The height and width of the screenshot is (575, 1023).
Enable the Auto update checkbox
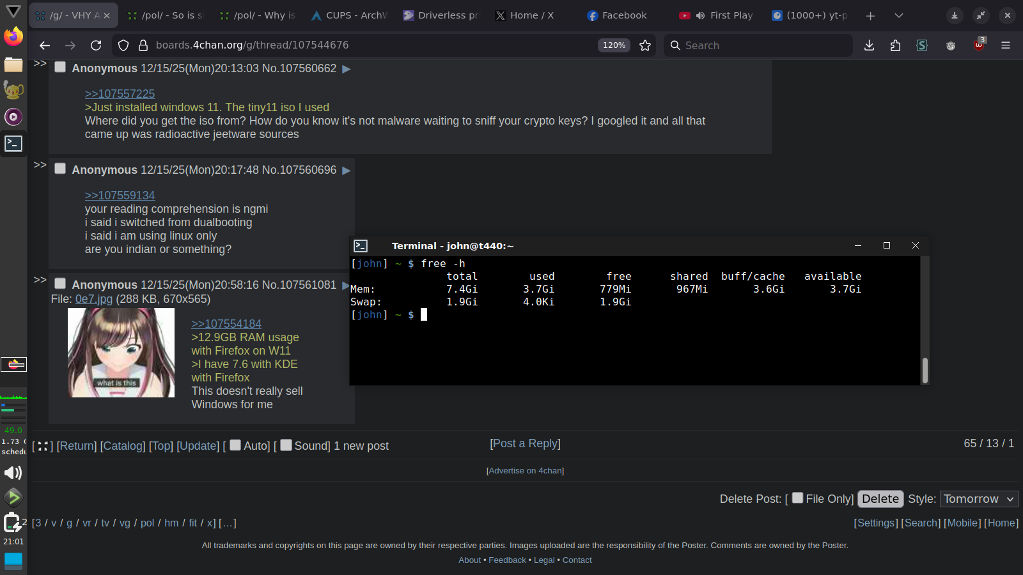235,445
